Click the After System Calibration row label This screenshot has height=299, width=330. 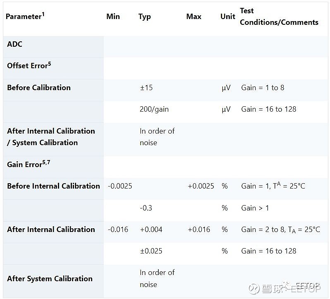click(50, 279)
